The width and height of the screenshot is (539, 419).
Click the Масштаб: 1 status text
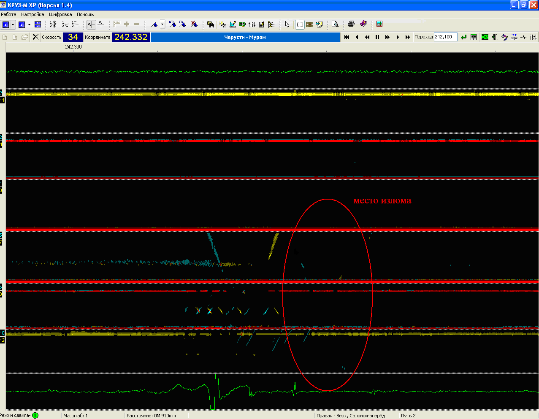76,416
